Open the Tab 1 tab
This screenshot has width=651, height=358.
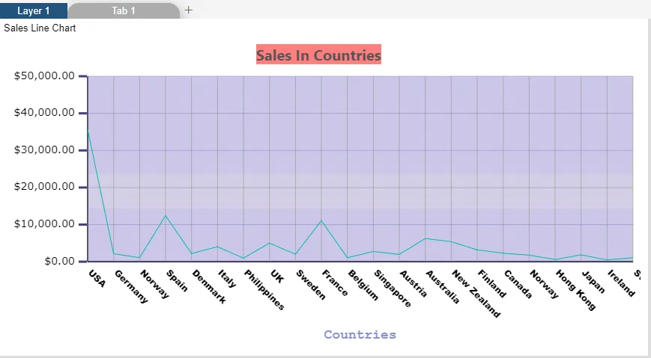point(124,10)
